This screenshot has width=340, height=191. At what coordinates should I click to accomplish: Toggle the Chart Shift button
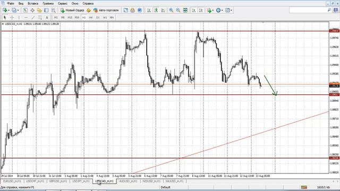(x=201, y=10)
